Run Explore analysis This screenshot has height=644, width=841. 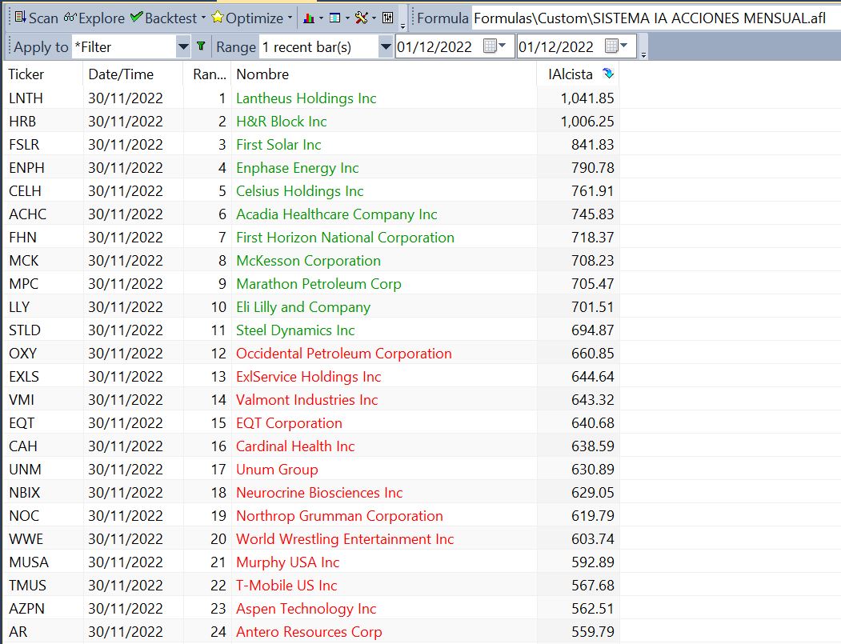94,18
